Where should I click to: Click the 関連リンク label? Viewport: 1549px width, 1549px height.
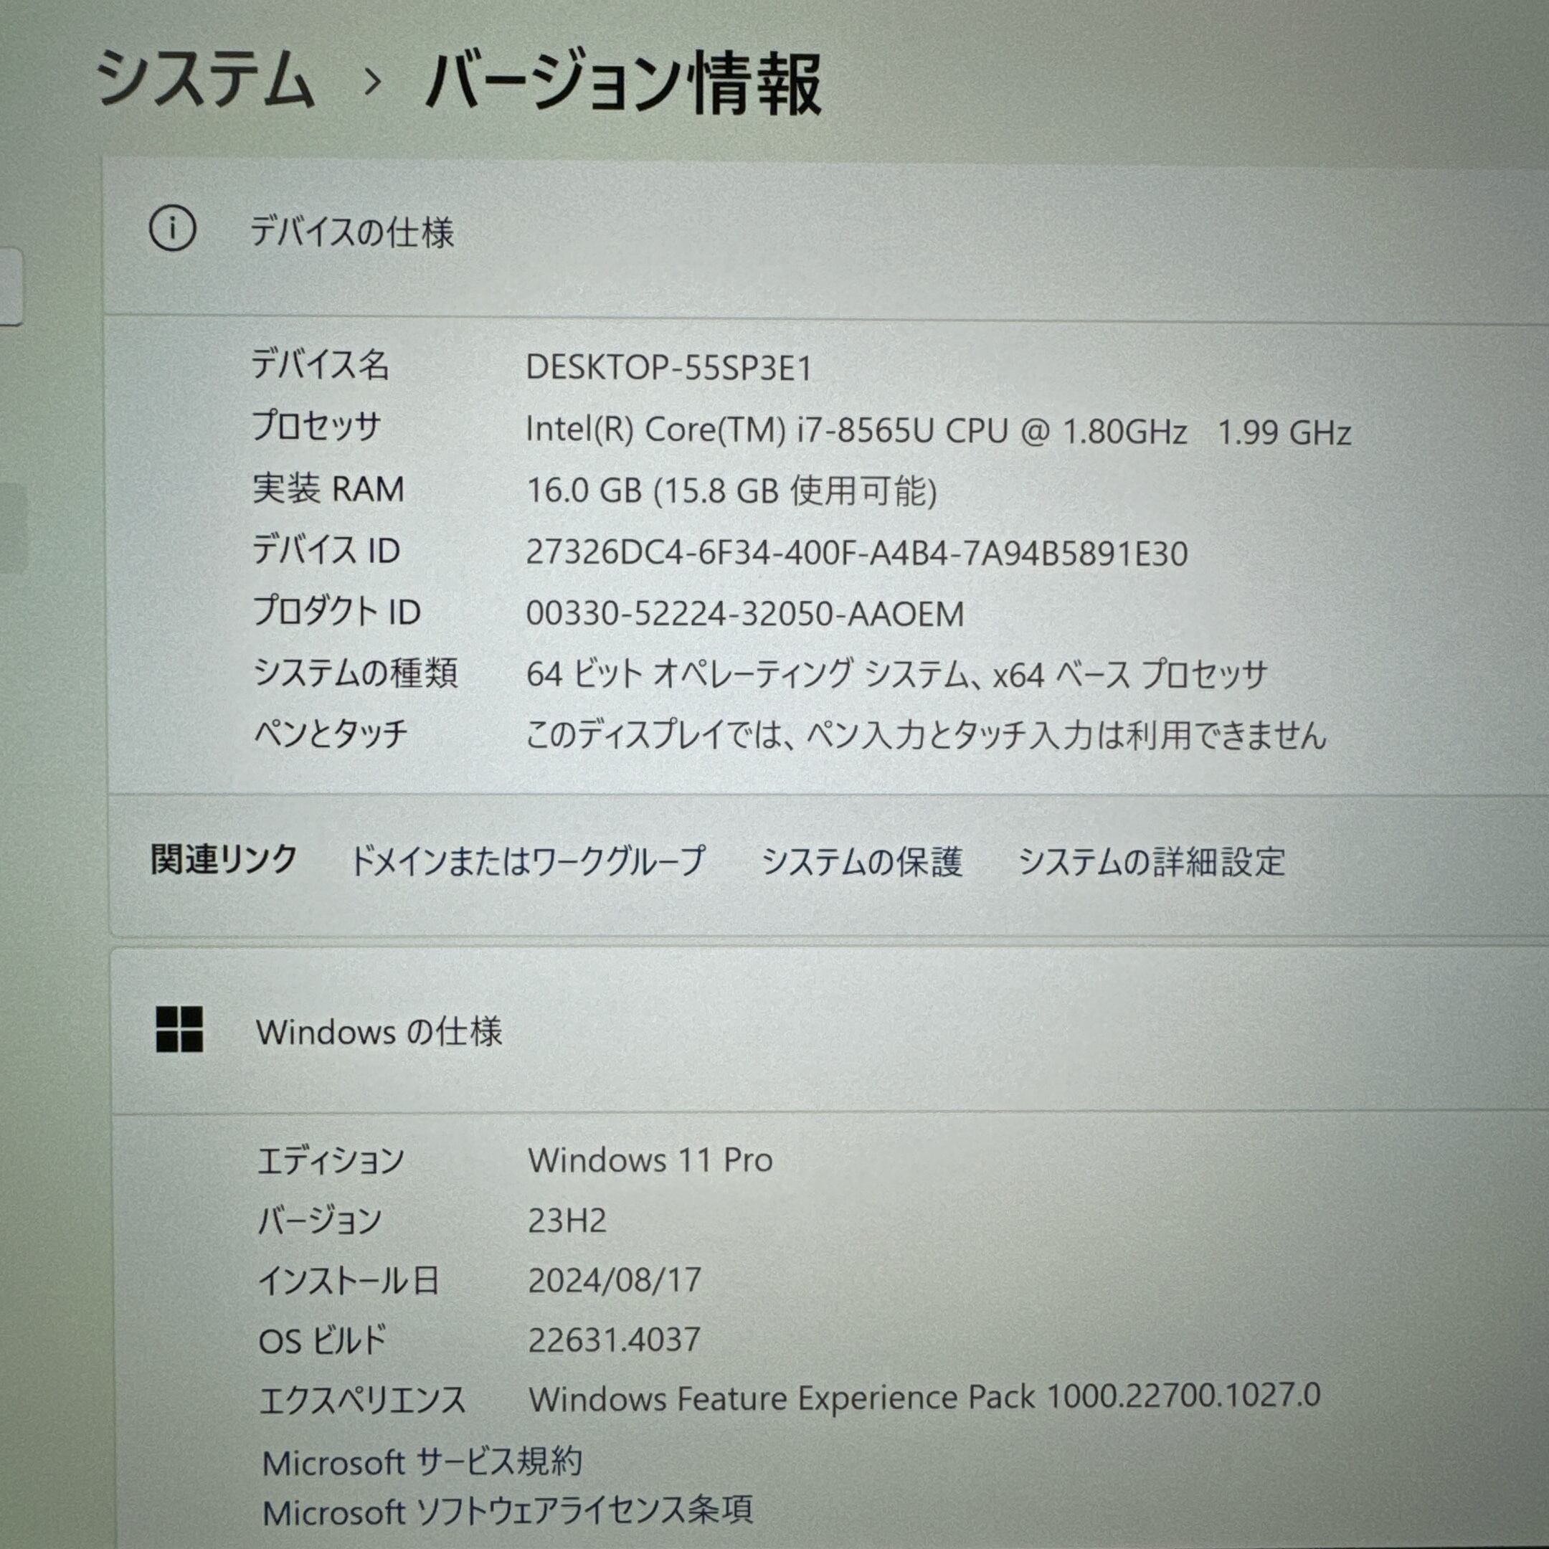click(x=224, y=860)
